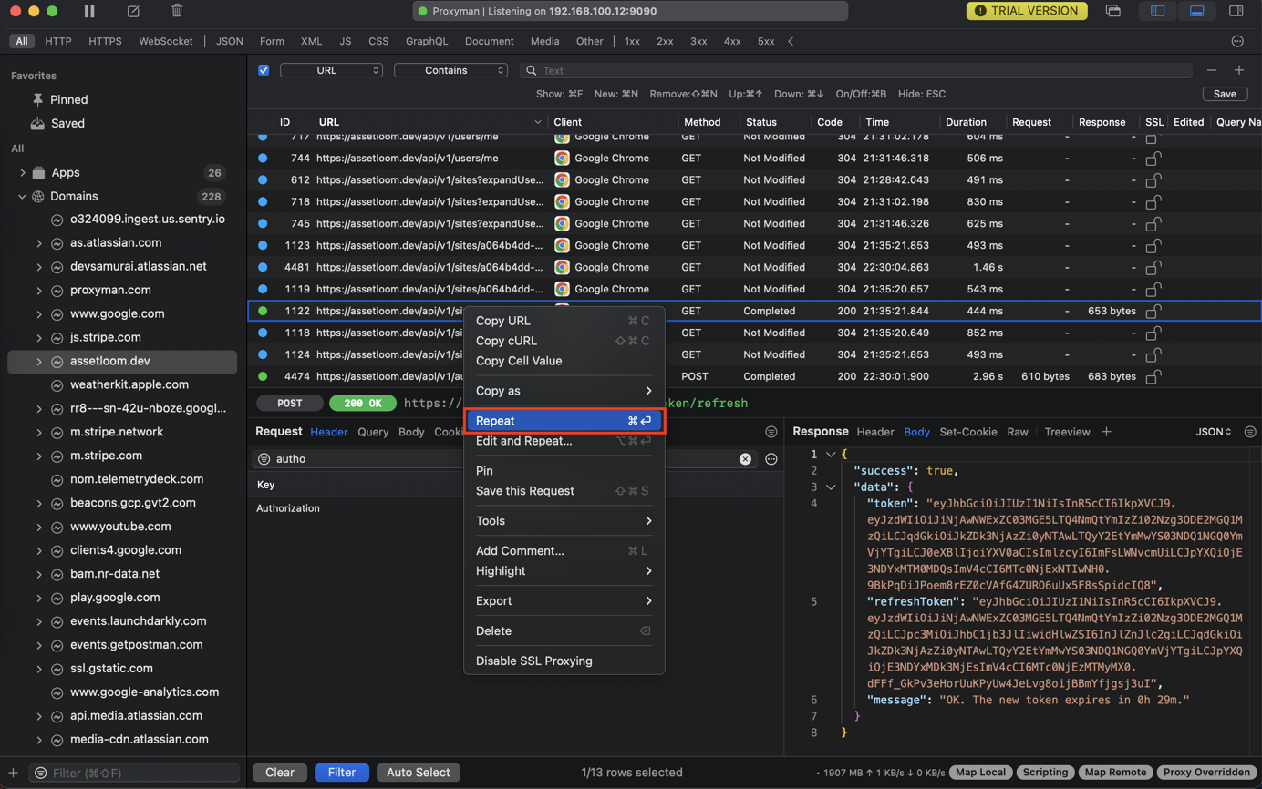Screen dimensions: 1262x789
Task: Click the Auto Select button
Action: [x=419, y=773]
